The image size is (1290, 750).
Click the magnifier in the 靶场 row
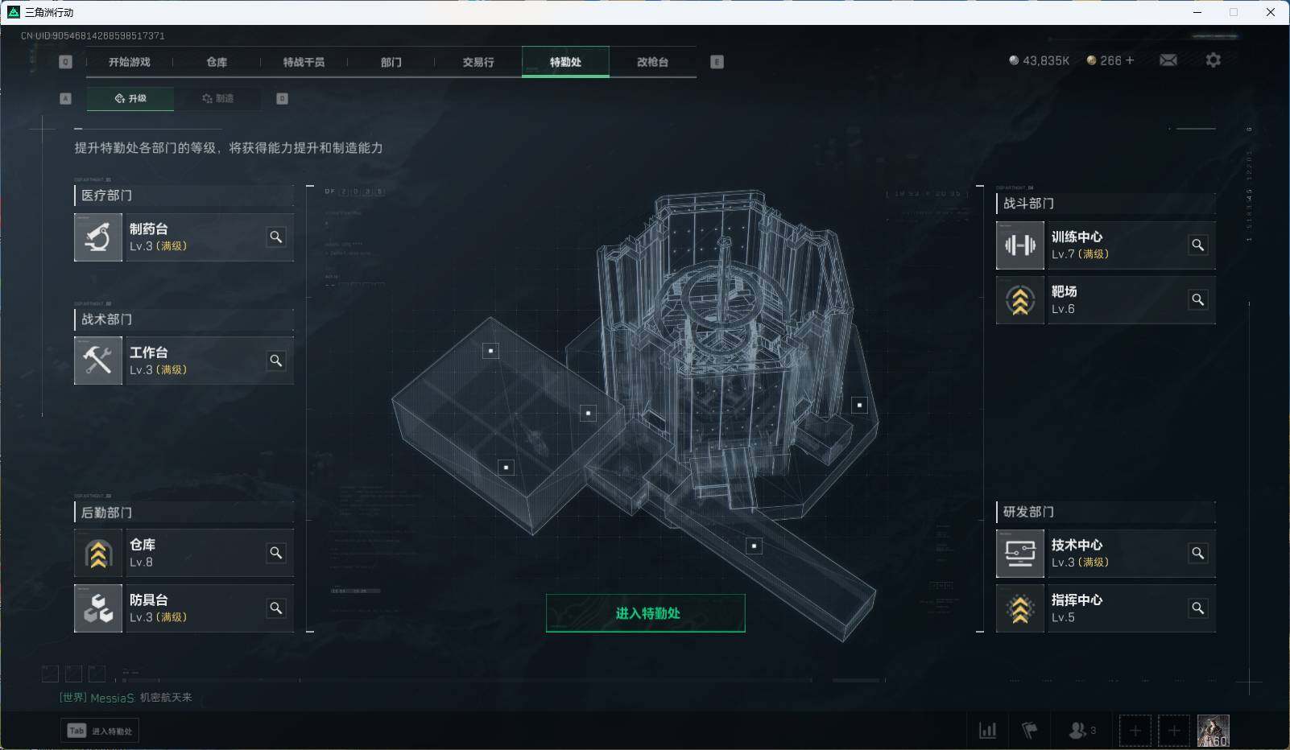click(x=1198, y=299)
